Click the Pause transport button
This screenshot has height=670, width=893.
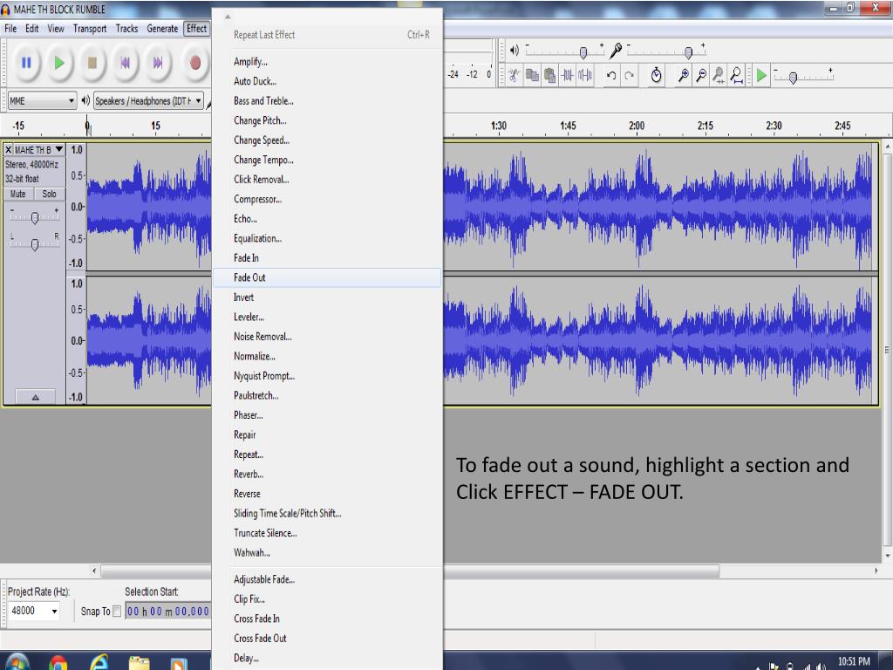pyautogui.click(x=26, y=63)
